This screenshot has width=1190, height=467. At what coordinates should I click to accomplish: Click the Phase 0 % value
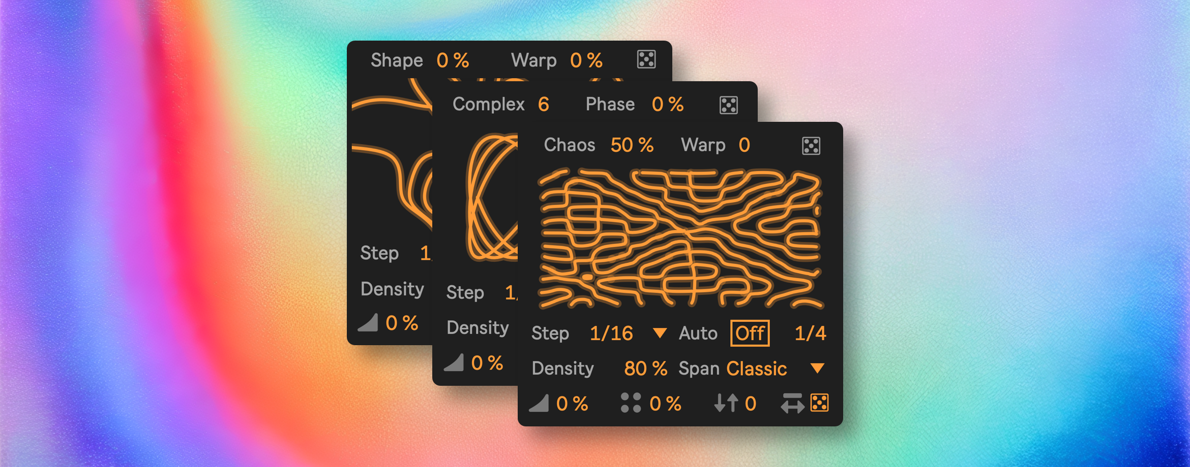[668, 105]
